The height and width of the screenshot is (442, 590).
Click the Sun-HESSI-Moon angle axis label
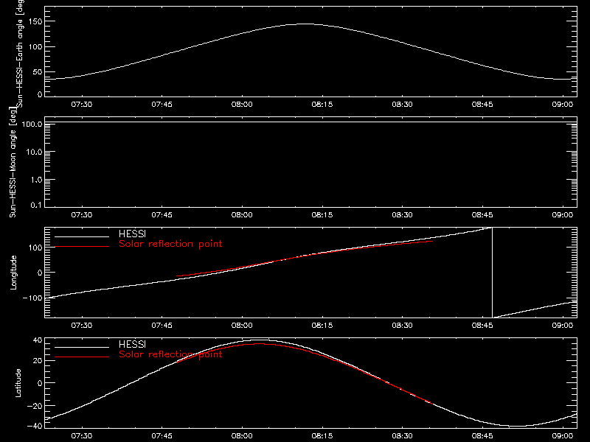(13, 162)
